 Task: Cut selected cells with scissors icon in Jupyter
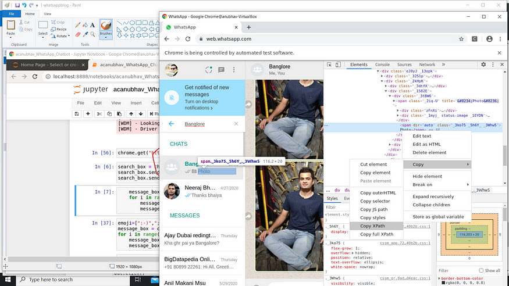click(x=99, y=114)
